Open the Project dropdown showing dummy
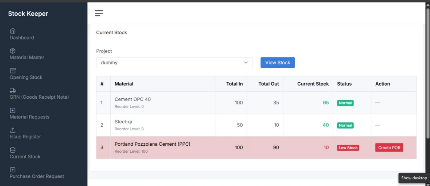Image resolution: width=430 pixels, height=186 pixels. [174, 63]
